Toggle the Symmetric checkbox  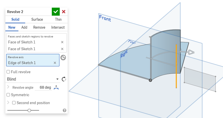click(8, 95)
